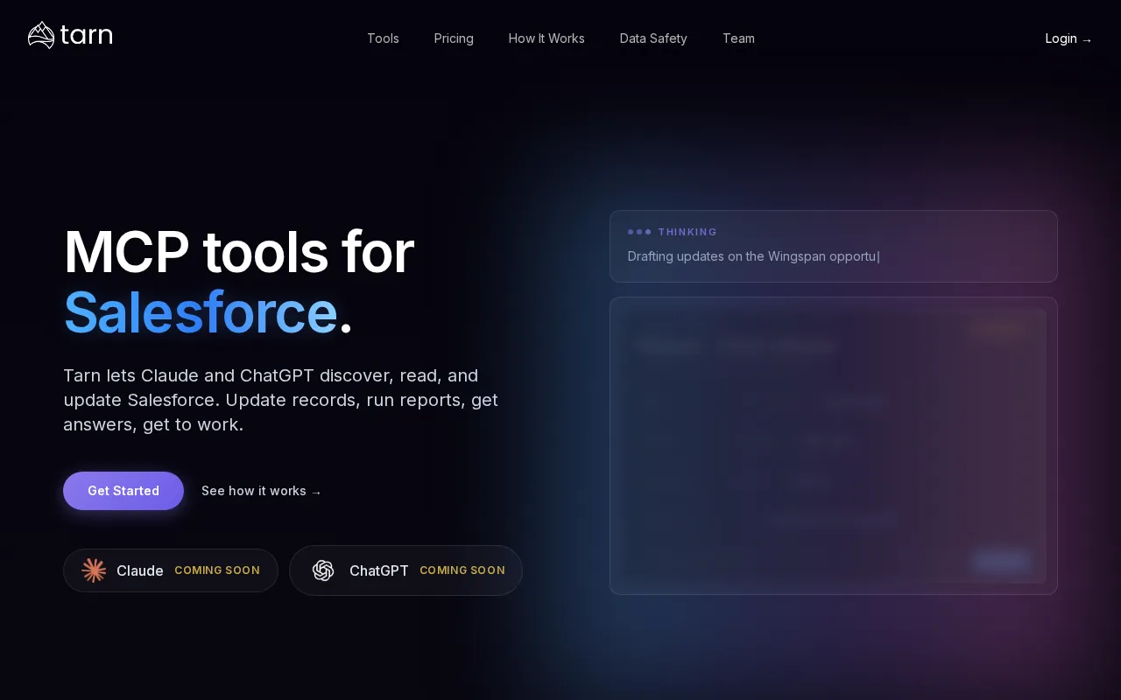1121x700 pixels.
Task: Click the 'MCP tools for' headline
Action: click(239, 252)
